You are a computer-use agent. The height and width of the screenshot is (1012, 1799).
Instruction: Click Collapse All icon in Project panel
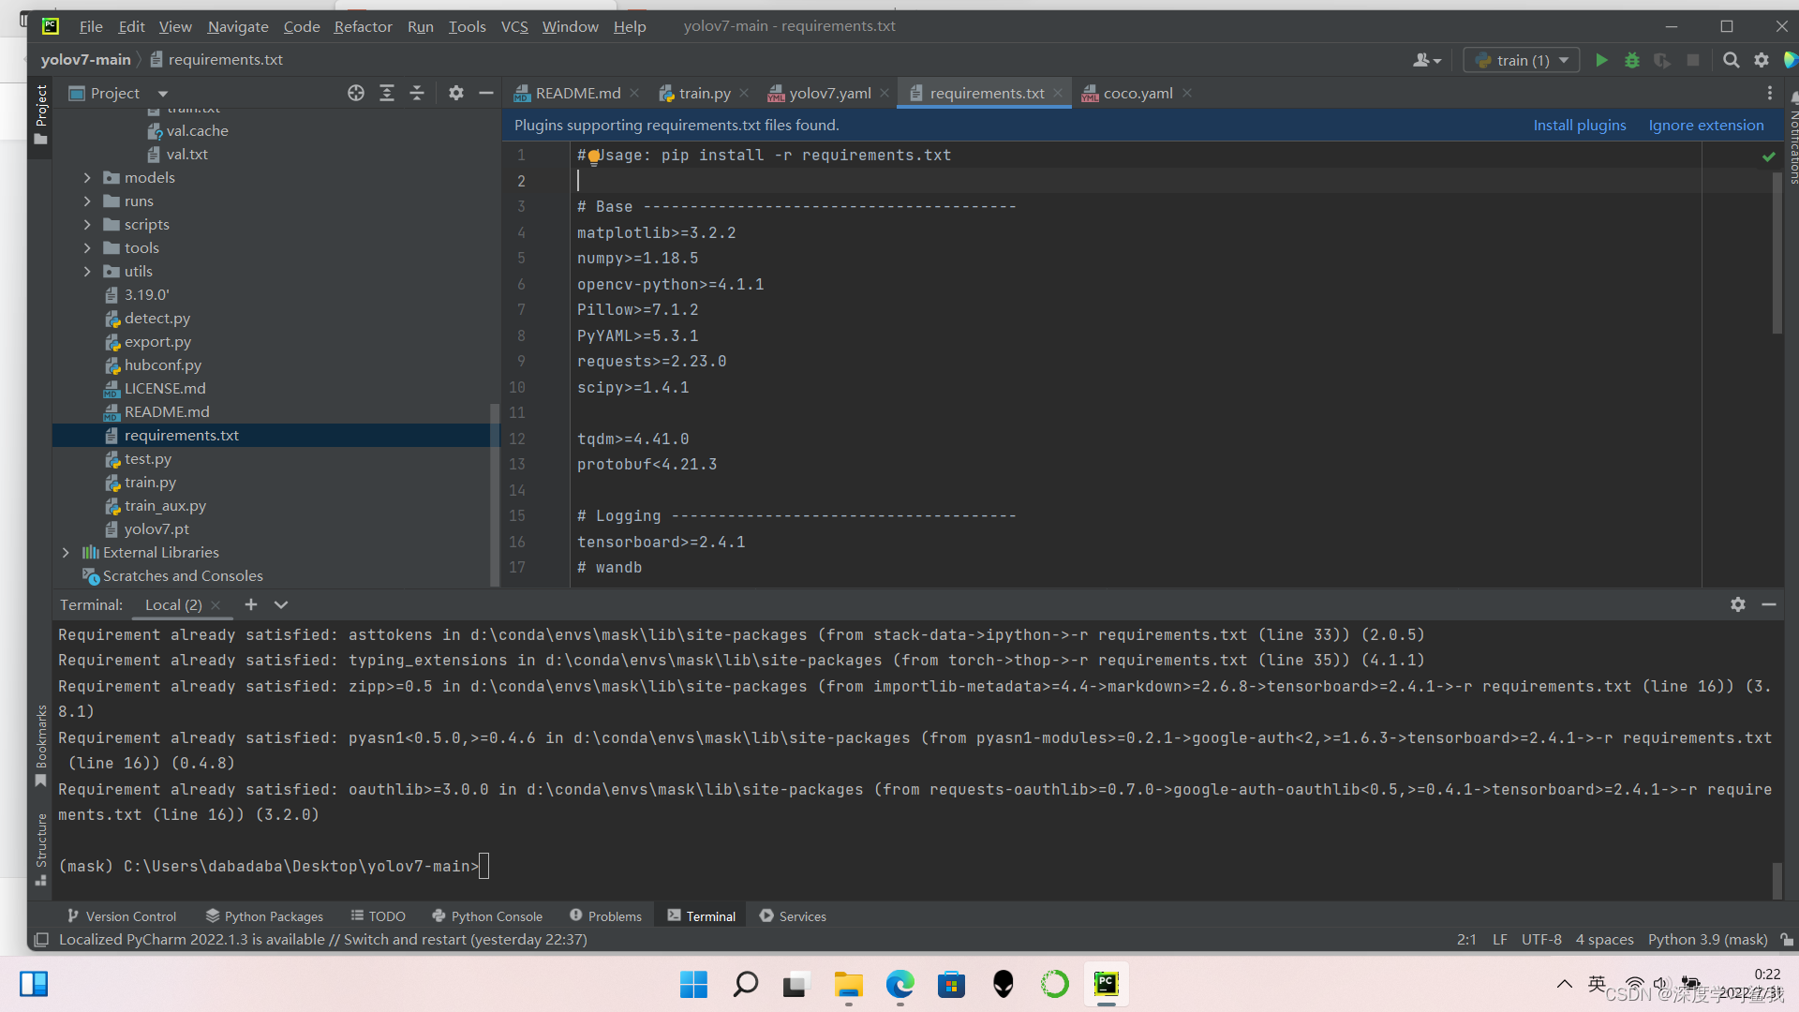(x=417, y=93)
